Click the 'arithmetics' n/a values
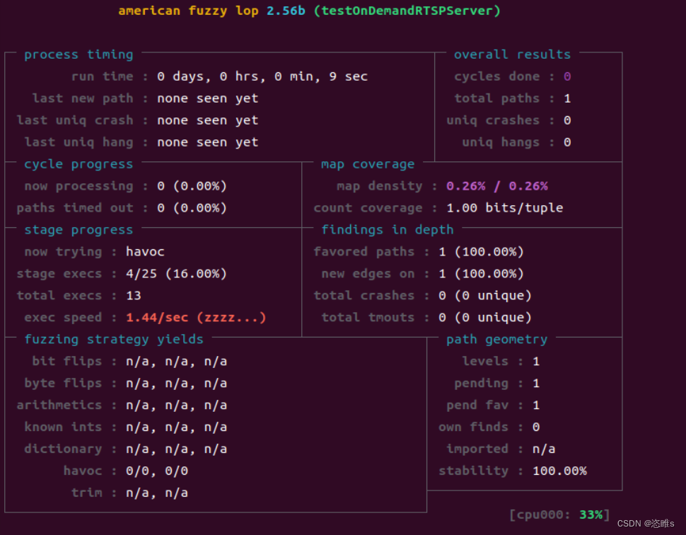This screenshot has height=535, width=686. click(176, 405)
